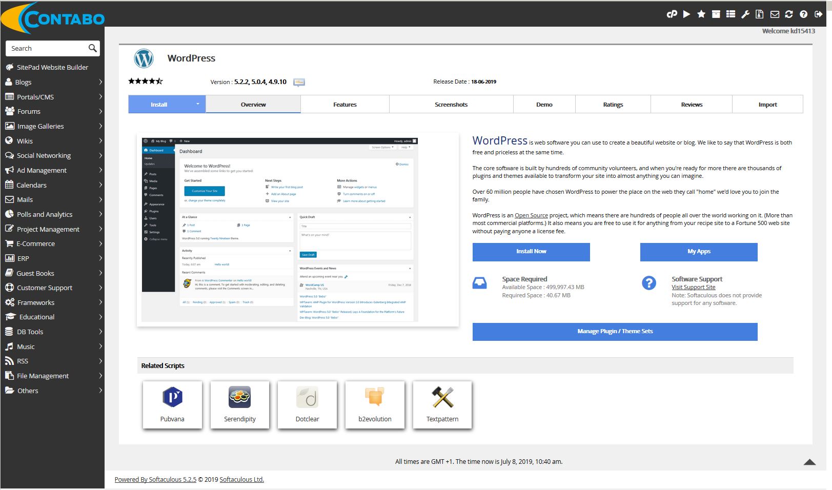Click the WordPress dashboard screenshot
832x490 pixels.
[x=280, y=230]
